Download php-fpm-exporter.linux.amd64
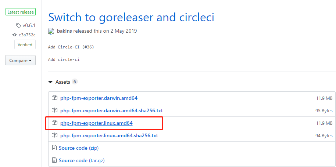 [x=96, y=123]
